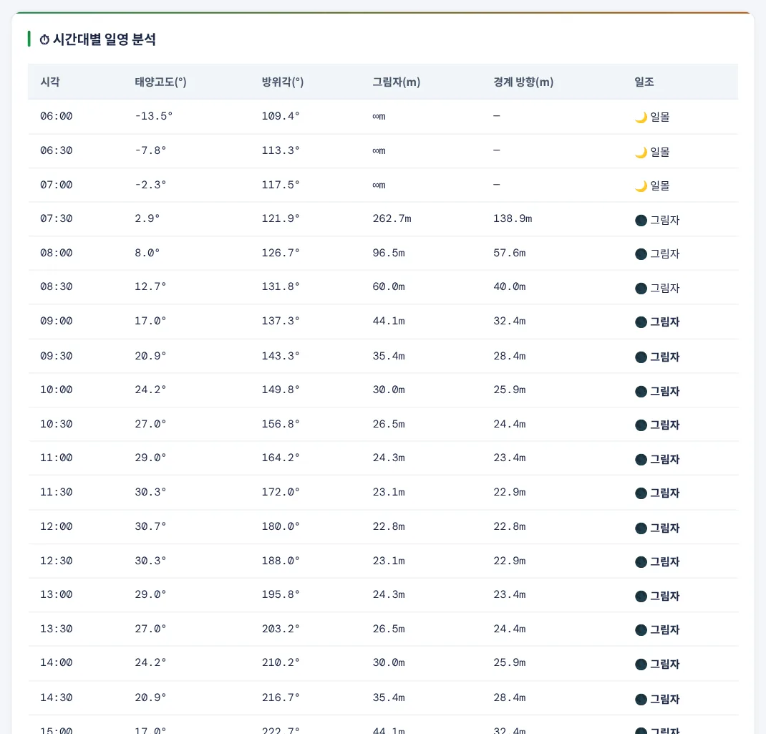
Task: Click the 172.0° azimuth cell
Action: 281,492
